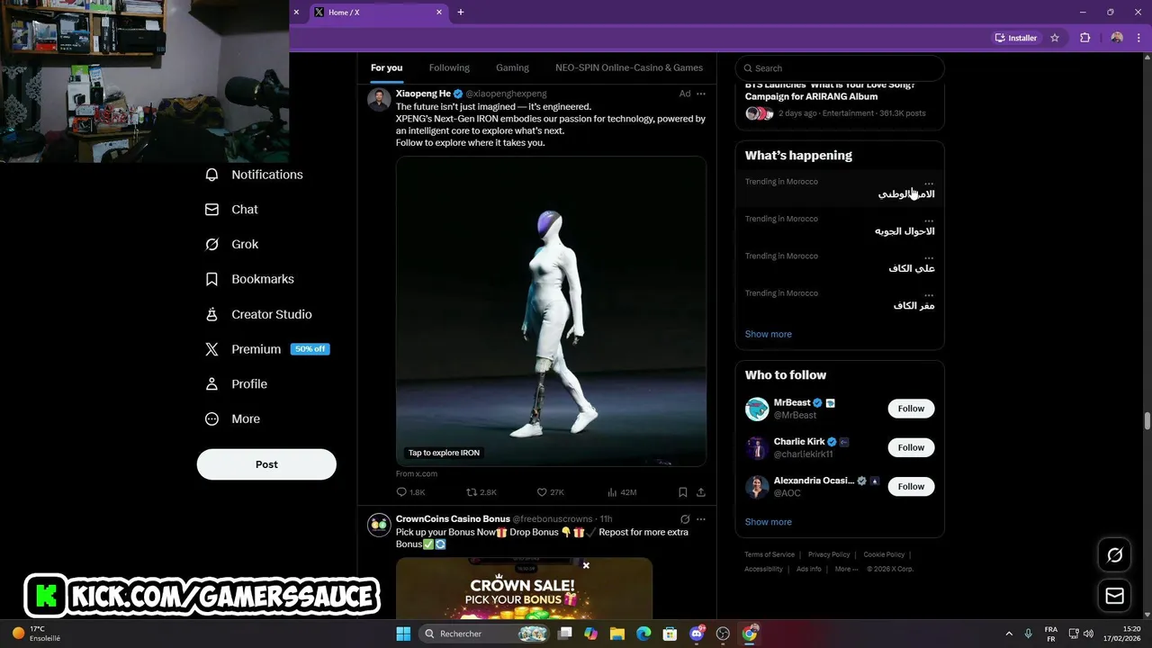The height and width of the screenshot is (648, 1152).
Task: Open Discord from the taskbar
Action: 697,634
